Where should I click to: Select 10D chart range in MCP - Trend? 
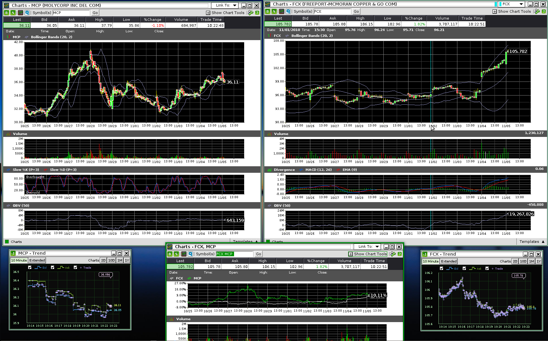pos(111,260)
